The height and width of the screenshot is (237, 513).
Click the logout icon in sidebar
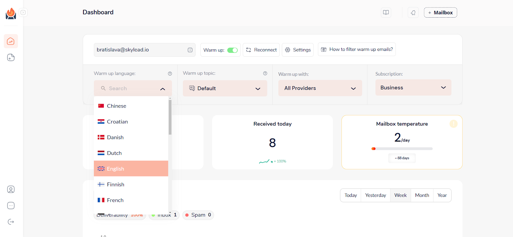tap(11, 222)
